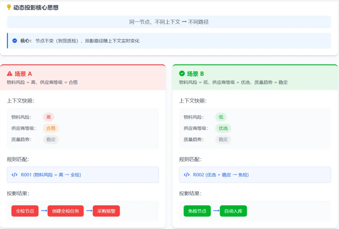Viewport: 339px width, 229px height.
Task: Click the green check circle in 场景 B
Action: tap(182, 74)
